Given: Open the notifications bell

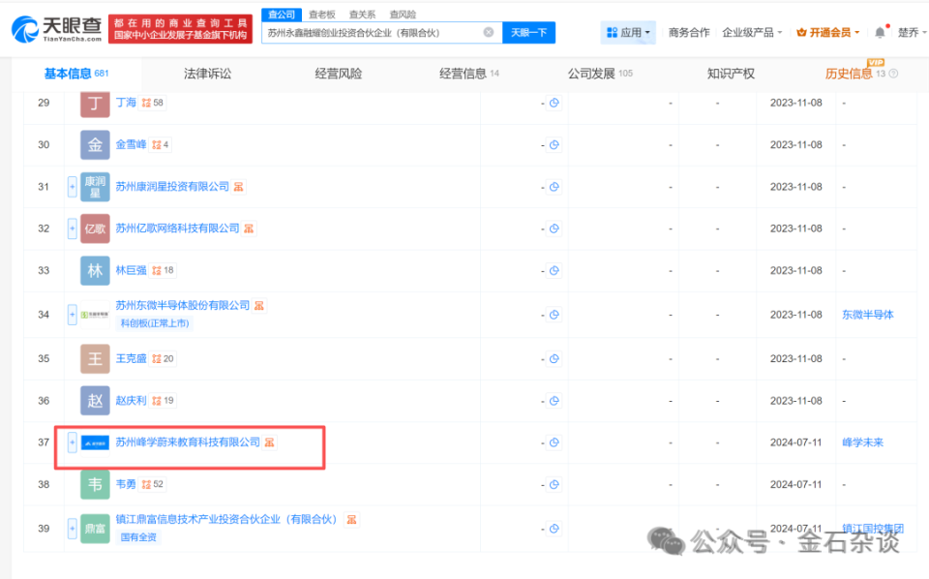Looking at the screenshot, I should tap(881, 33).
